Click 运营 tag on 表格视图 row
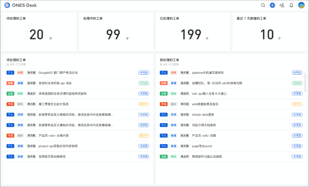This screenshot has width=309, height=187. click(11, 94)
